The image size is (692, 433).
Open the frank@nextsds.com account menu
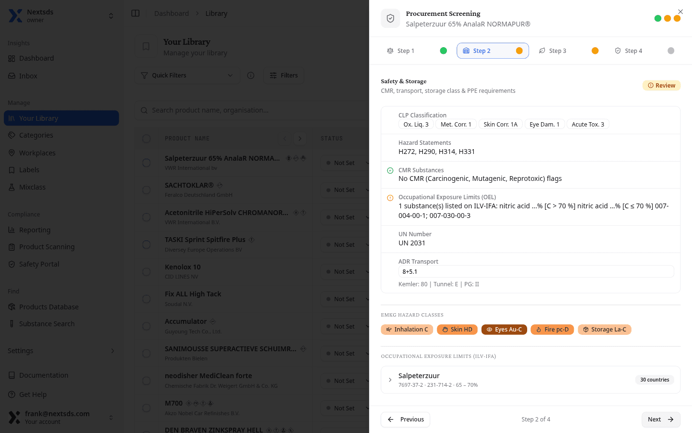(62, 417)
